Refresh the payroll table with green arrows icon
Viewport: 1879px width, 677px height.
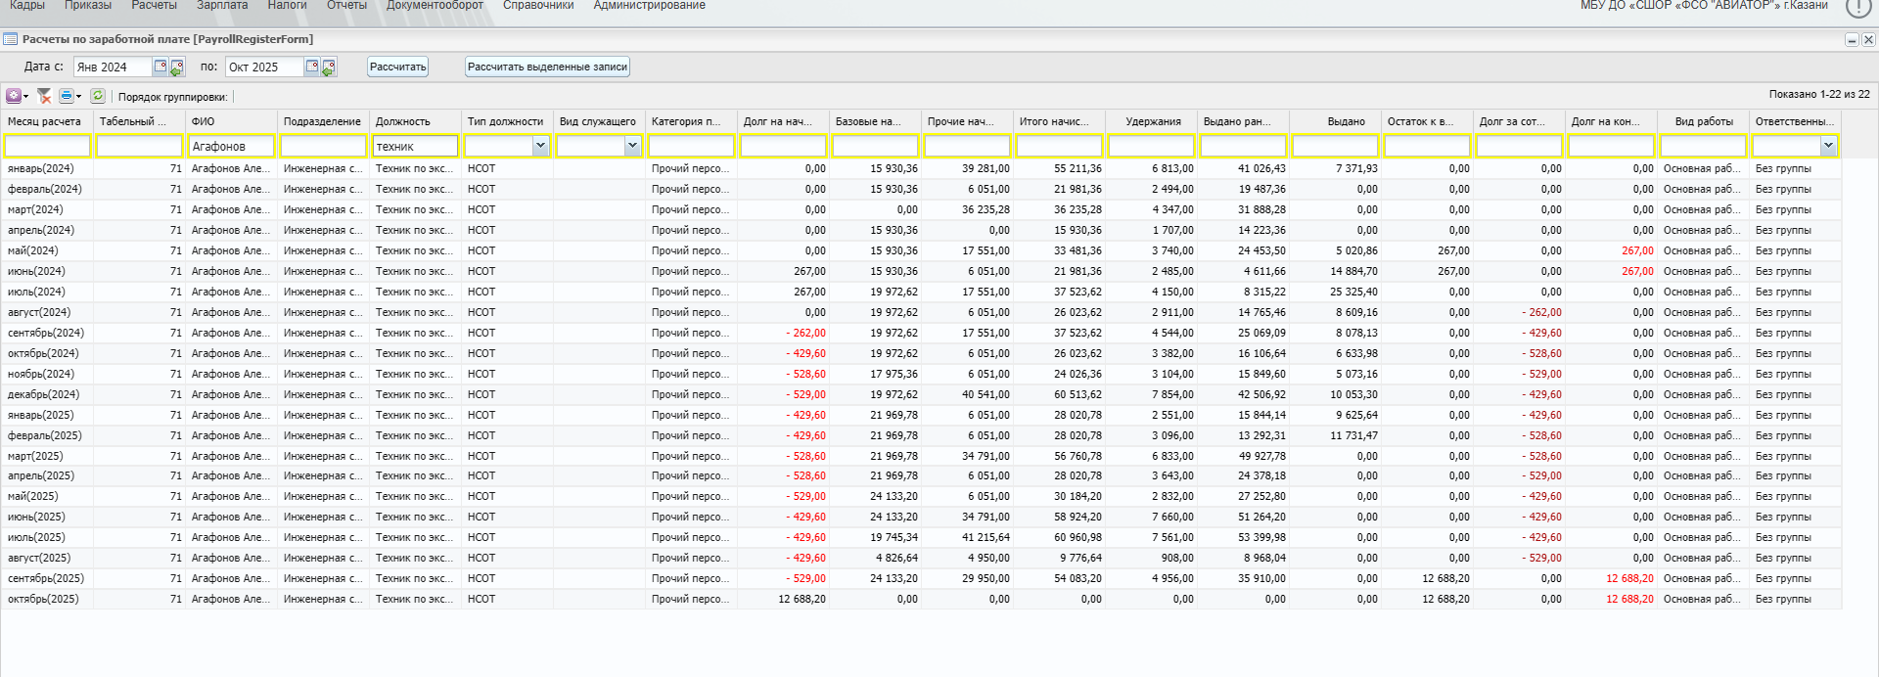click(98, 96)
